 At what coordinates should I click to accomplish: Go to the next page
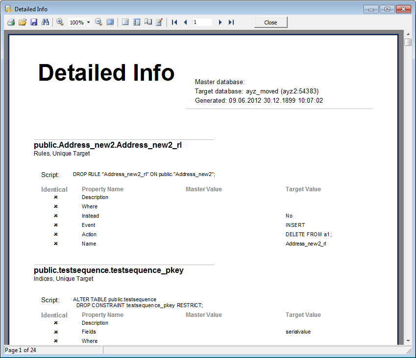click(220, 22)
